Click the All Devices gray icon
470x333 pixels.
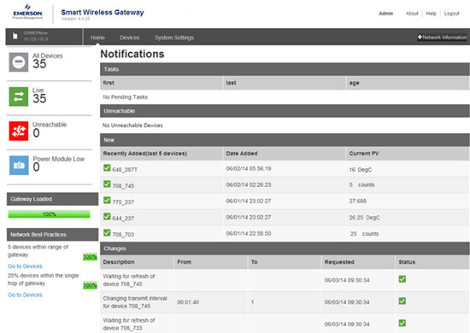[19, 62]
